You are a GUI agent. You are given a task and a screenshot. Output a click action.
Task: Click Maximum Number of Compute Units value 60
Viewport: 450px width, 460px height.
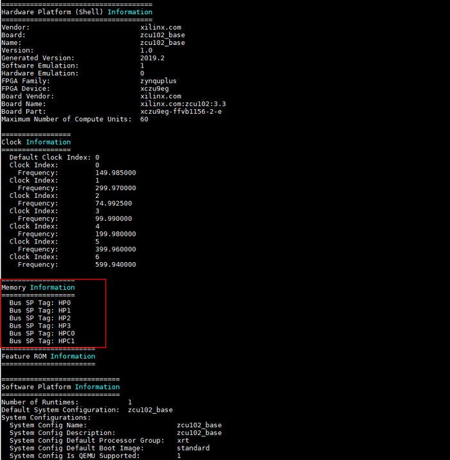(x=144, y=119)
